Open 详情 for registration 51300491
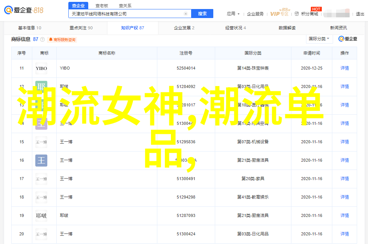 [x=345, y=179]
